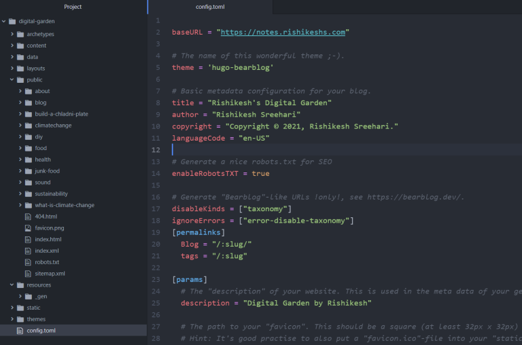Image resolution: width=522 pixels, height=345 pixels.
Task: Click the content folder icon
Action: (20, 46)
